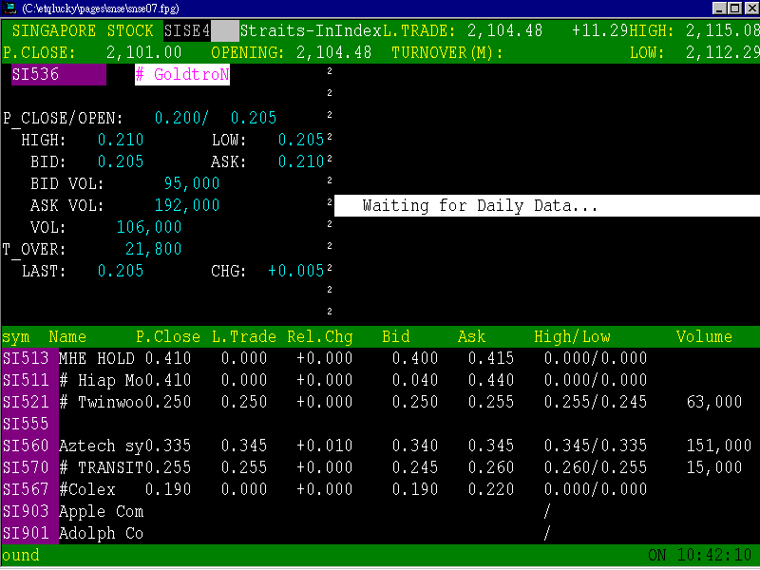This screenshot has height=570, width=760.
Task: Click the ON 10:42:10 status clock
Action: coord(700,555)
